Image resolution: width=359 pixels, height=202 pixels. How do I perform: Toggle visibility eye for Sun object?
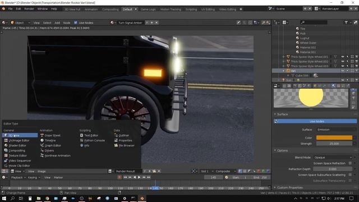pos(343,80)
